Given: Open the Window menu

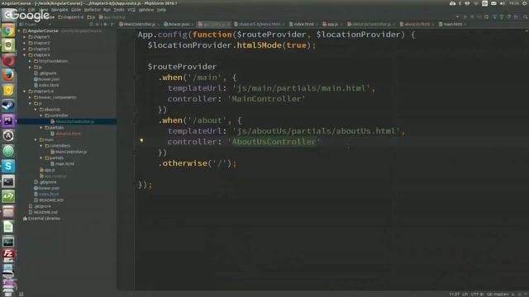Looking at the screenshot, I should pos(146,10).
